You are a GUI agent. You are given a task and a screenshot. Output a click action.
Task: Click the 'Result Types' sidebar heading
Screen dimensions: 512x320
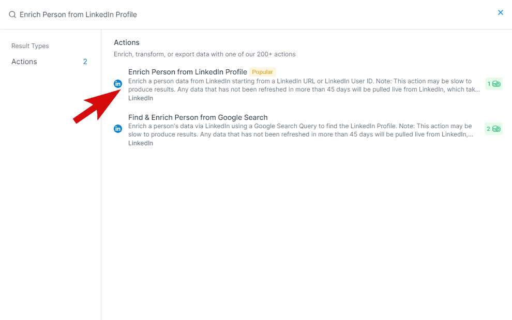[x=30, y=46]
